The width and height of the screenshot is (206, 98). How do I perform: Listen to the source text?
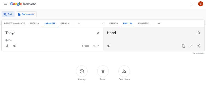(x=14, y=46)
